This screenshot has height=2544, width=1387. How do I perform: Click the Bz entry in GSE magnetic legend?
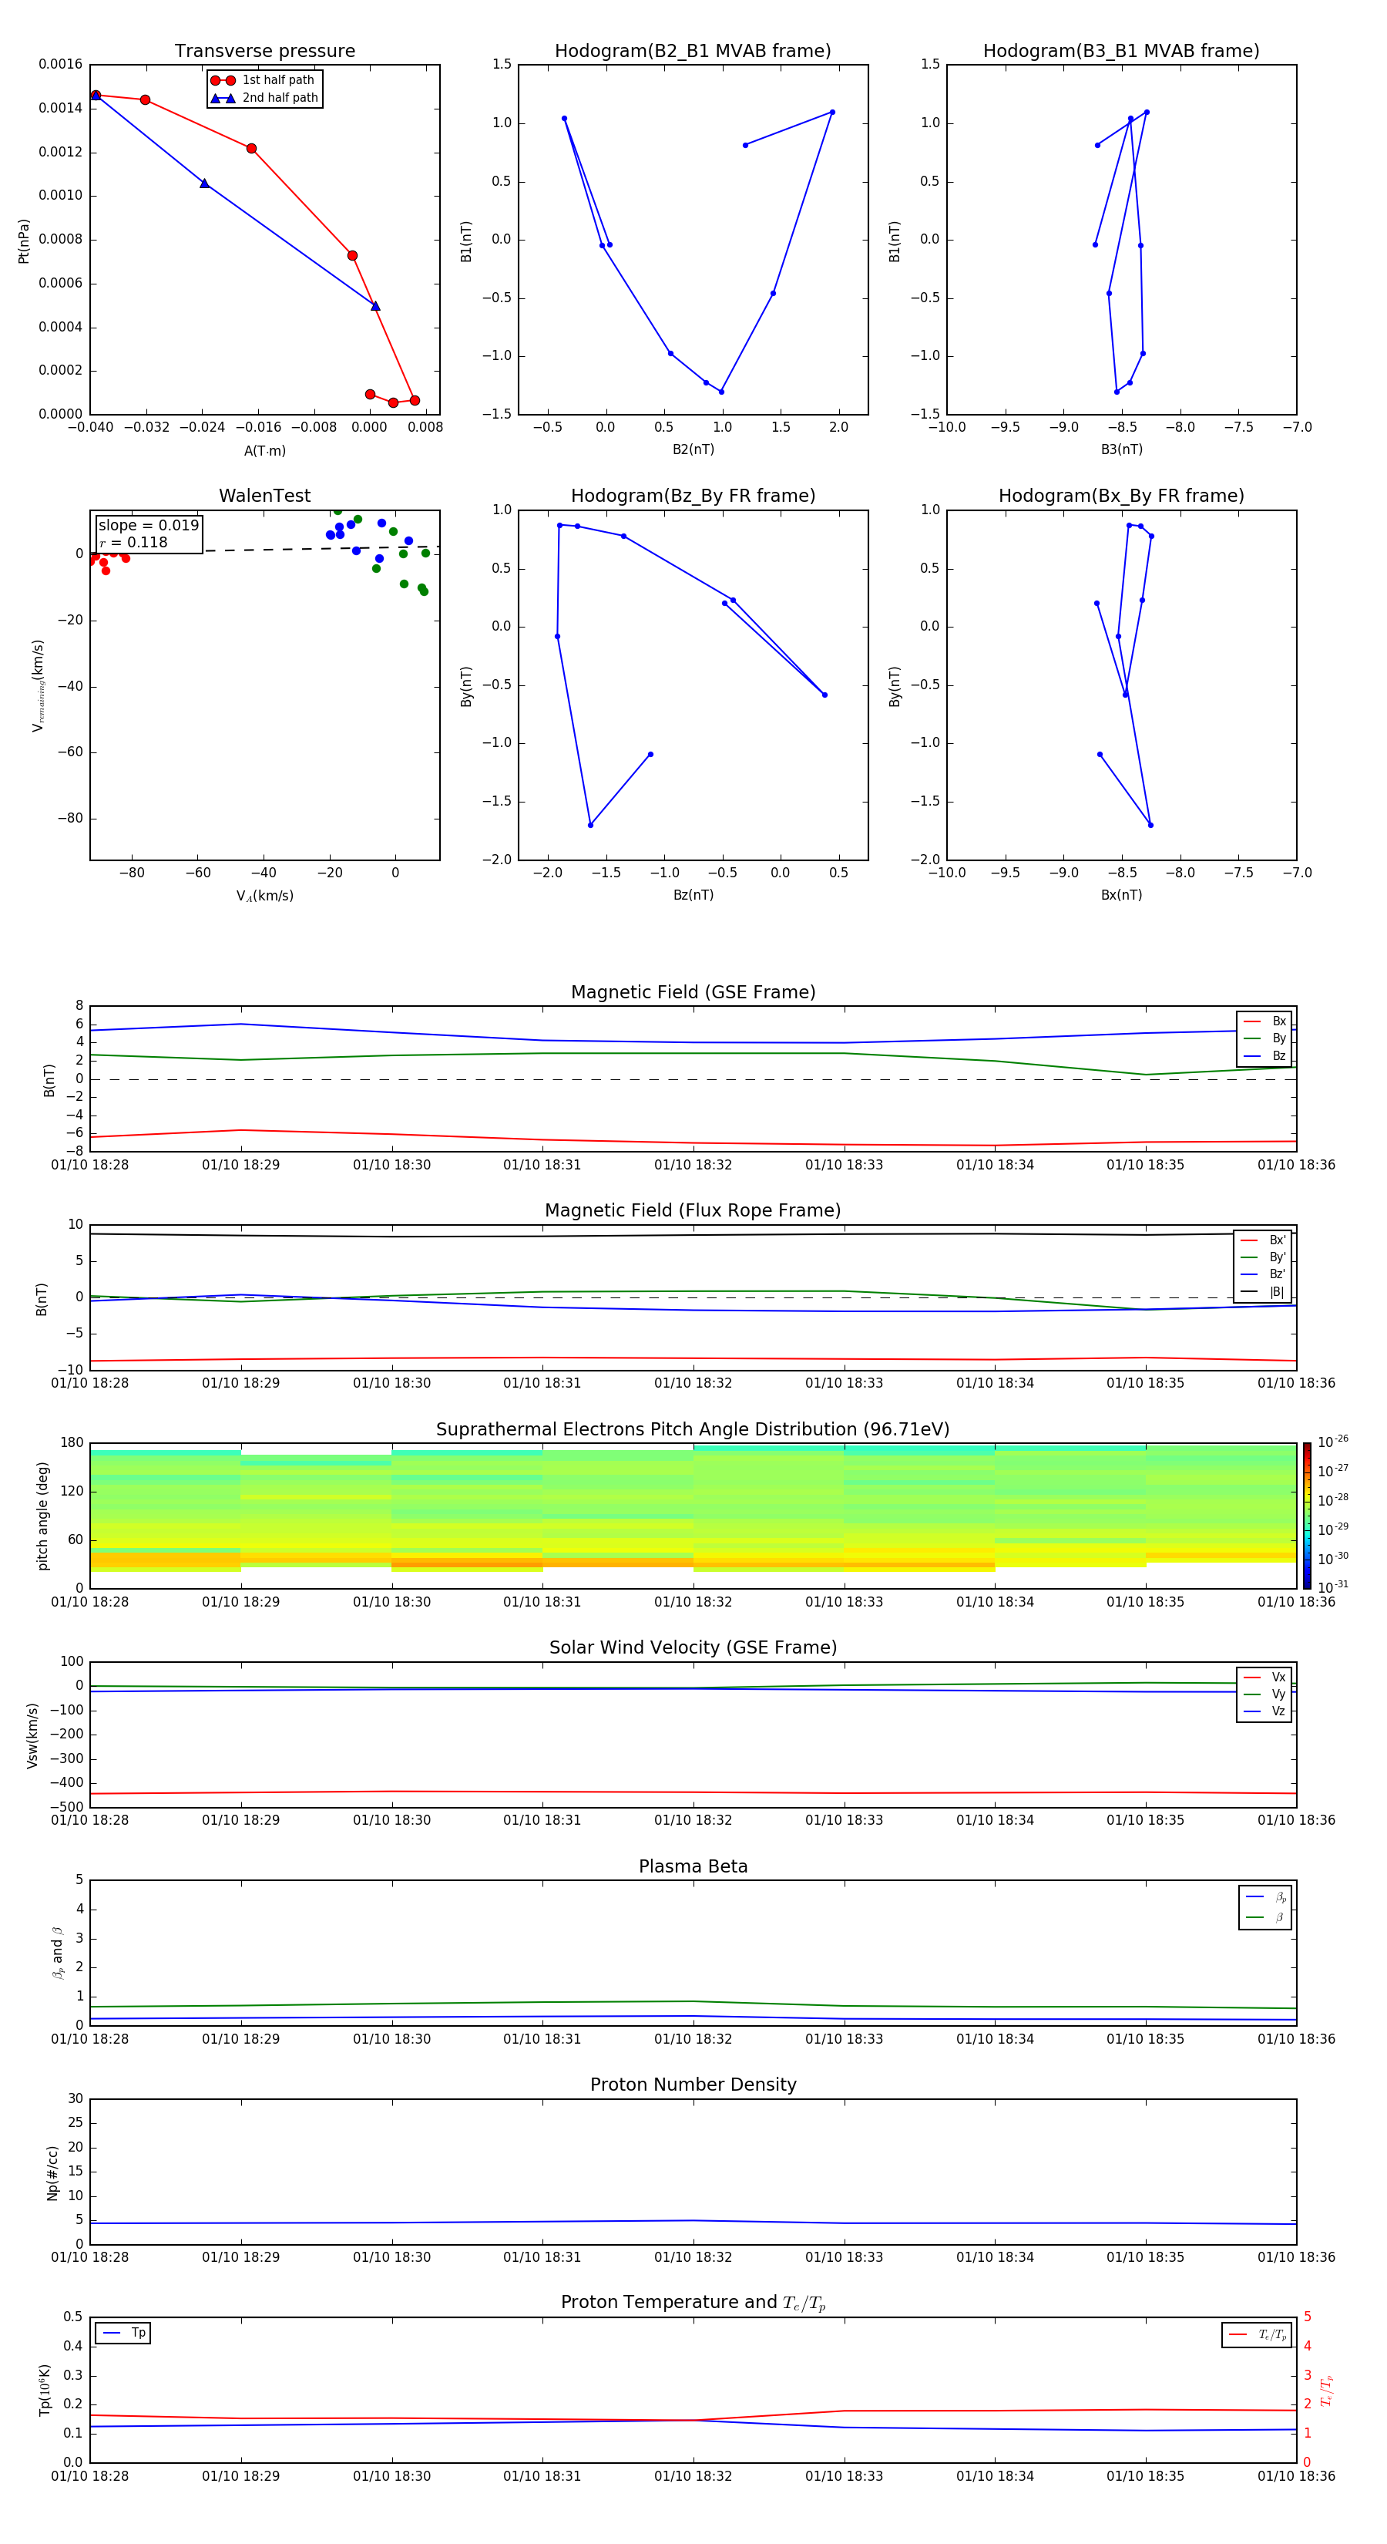1264,1057
